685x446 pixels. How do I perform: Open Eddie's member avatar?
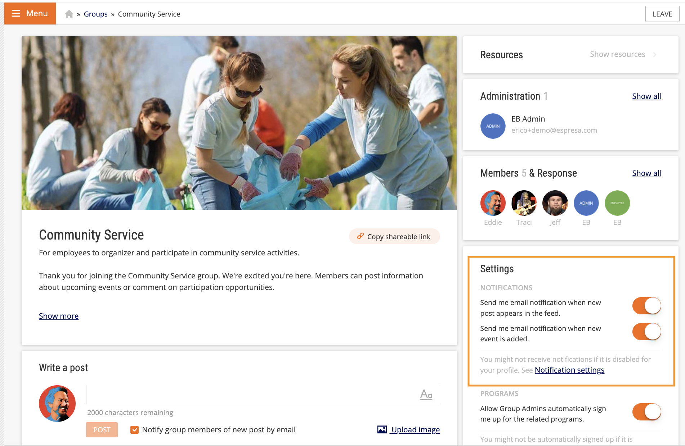(x=493, y=203)
